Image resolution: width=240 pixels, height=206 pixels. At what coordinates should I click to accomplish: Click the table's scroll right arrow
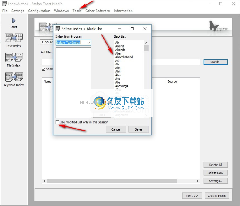tap(198, 181)
